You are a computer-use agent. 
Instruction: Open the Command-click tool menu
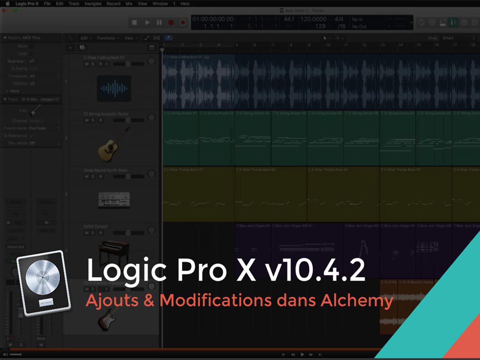pyautogui.click(x=340, y=38)
